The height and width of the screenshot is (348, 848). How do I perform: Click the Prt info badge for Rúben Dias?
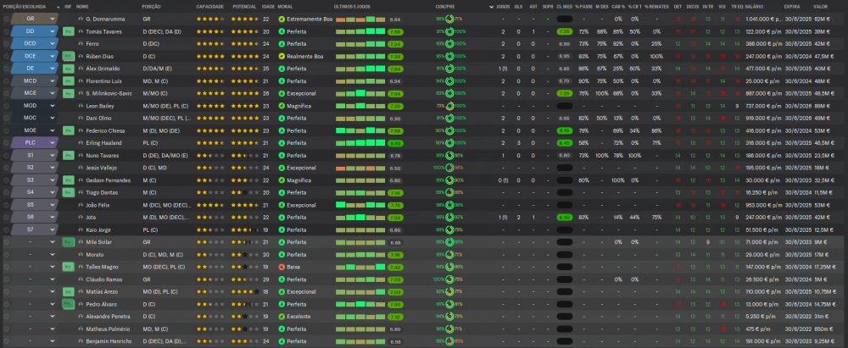(x=68, y=56)
